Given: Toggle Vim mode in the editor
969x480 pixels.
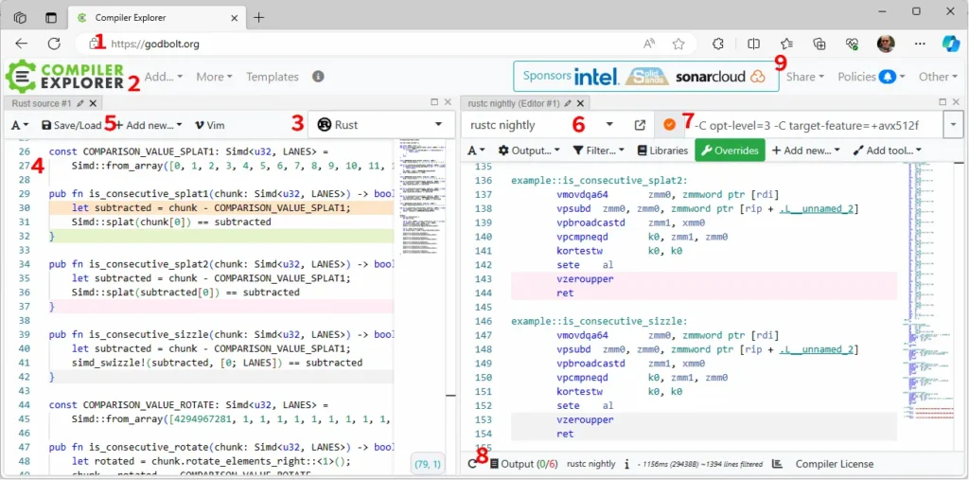Looking at the screenshot, I should pos(209,125).
